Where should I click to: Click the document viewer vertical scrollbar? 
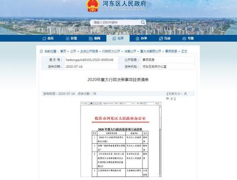(160, 141)
